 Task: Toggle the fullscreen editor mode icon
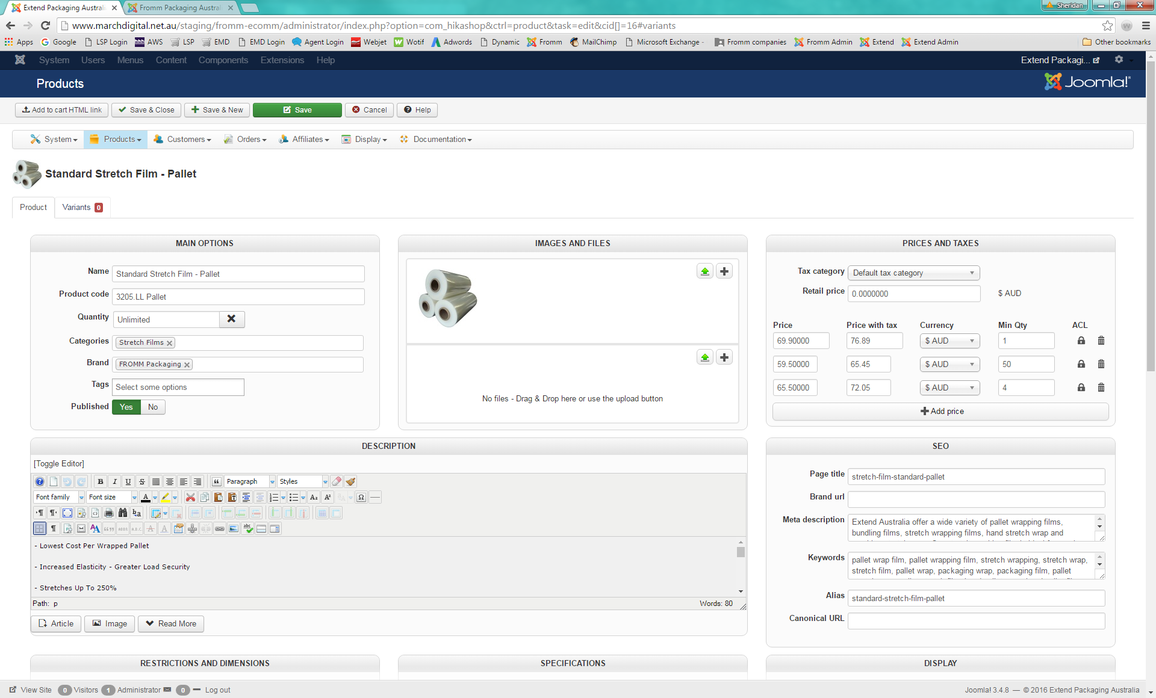pyautogui.click(x=67, y=513)
